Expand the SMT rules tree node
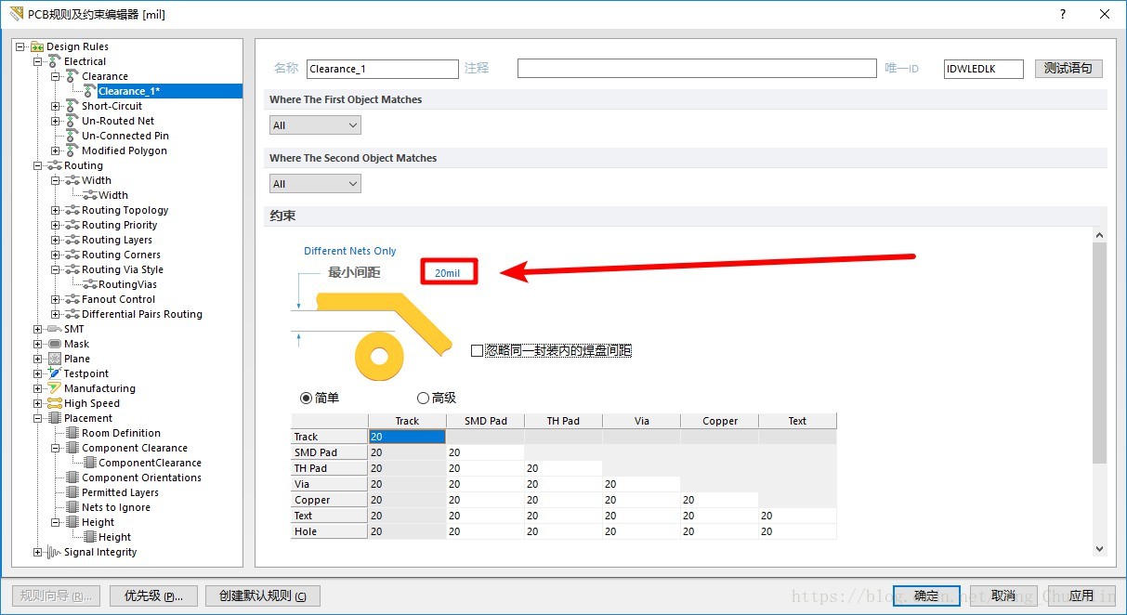Image resolution: width=1127 pixels, height=615 pixels. pyautogui.click(x=38, y=329)
